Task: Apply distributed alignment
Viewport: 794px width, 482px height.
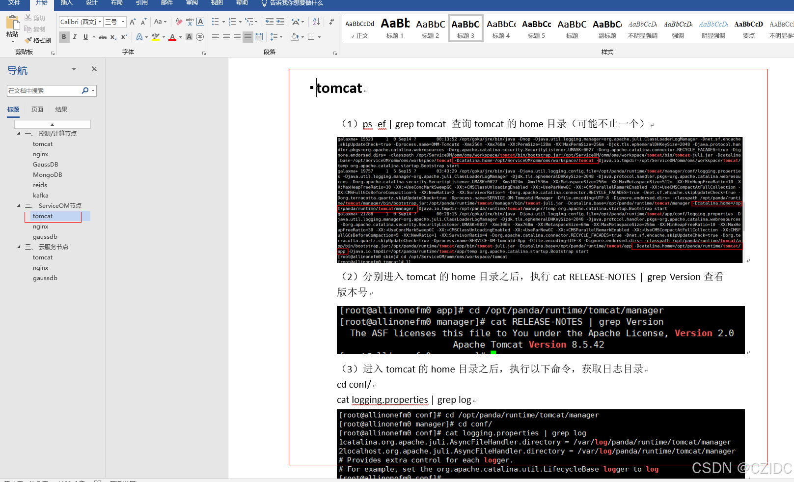Action: pos(259,37)
